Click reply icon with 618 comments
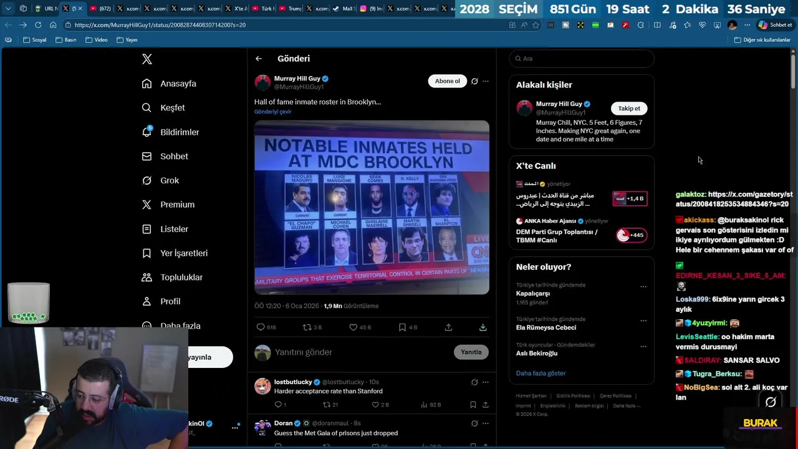 click(x=261, y=327)
